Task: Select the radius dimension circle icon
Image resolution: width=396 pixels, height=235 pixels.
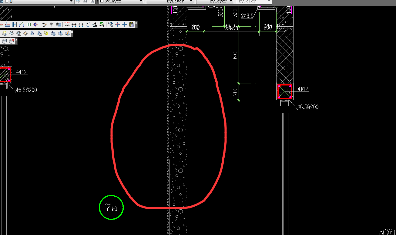Action: [x=88, y=24]
